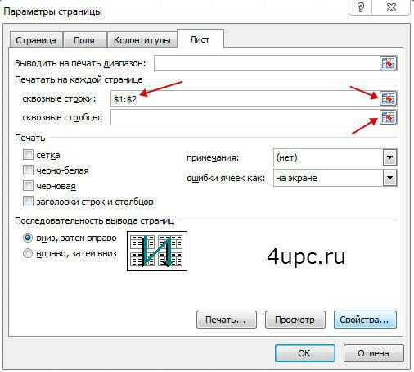The height and width of the screenshot is (372, 414).
Task: Open the примечания dropdown
Action: pyautogui.click(x=389, y=157)
